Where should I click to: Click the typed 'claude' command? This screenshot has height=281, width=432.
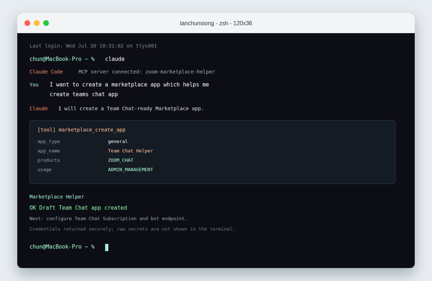pyautogui.click(x=115, y=59)
